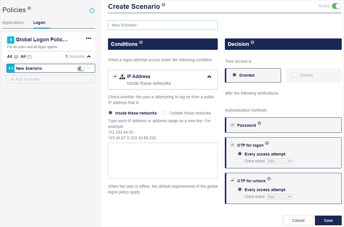
Task: Click the Save button
Action: pos(328,220)
